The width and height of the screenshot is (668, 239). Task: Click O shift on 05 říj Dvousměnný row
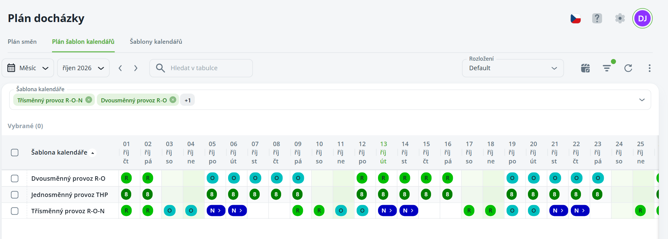point(212,178)
